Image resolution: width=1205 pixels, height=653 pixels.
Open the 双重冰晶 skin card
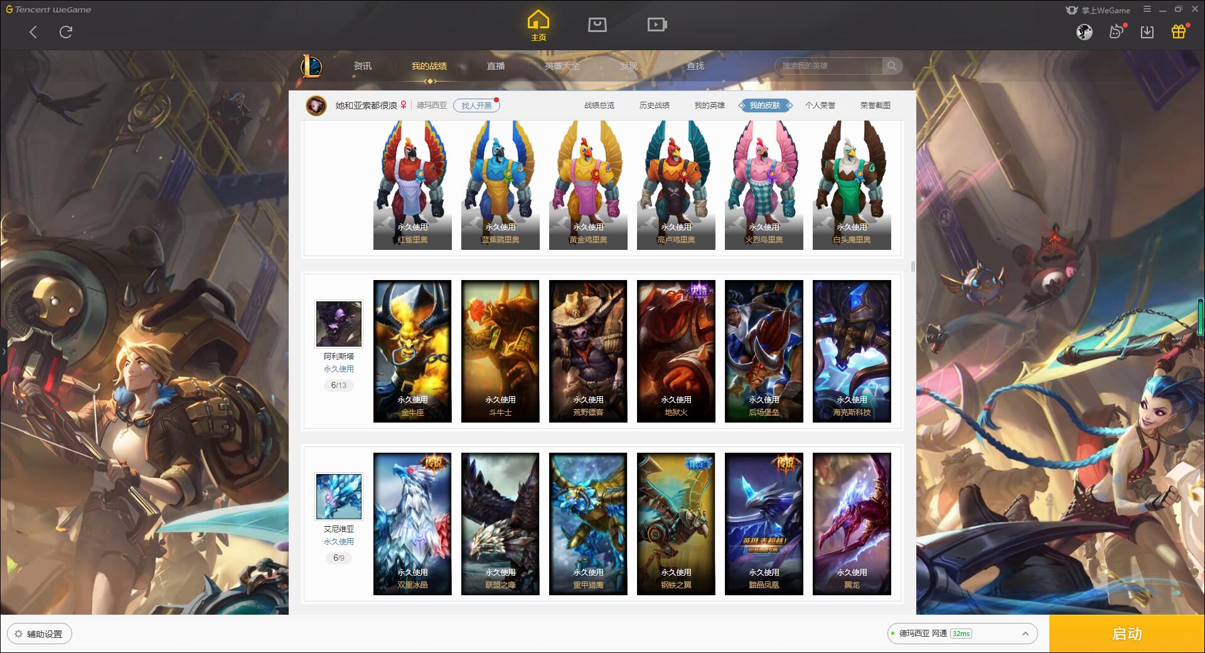[x=412, y=524]
